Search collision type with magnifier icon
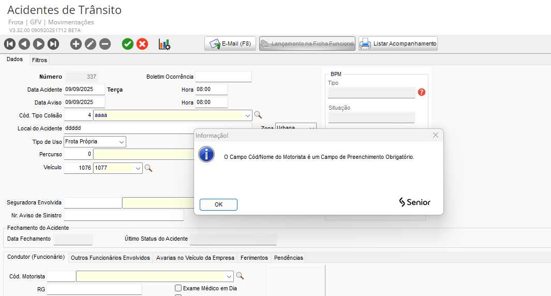The height and width of the screenshot is (296, 551). [x=258, y=115]
